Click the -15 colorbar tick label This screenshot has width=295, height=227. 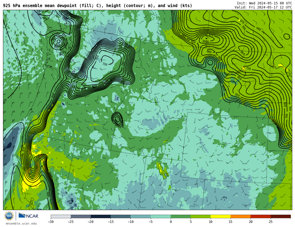pyautogui.click(x=110, y=222)
